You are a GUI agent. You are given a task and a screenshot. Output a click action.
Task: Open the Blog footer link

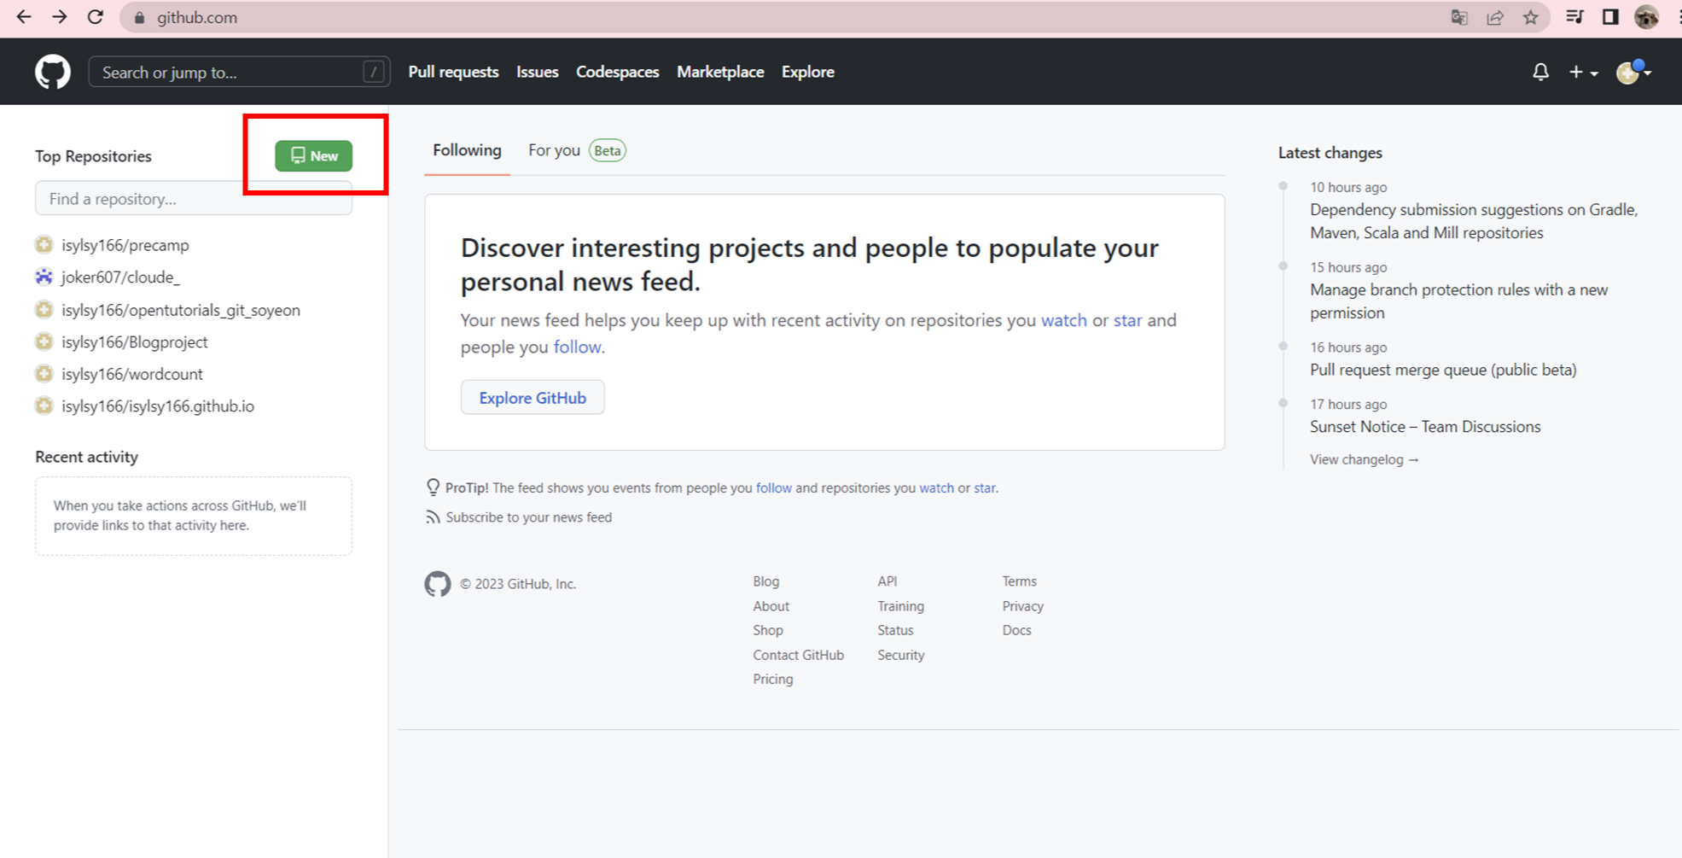765,581
